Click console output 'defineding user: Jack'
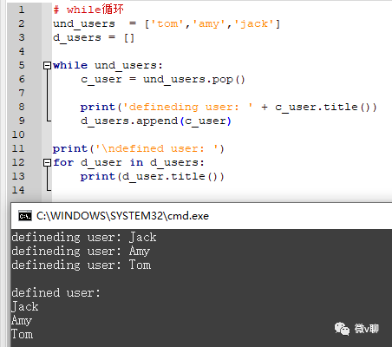392x347 pixels. tap(84, 237)
